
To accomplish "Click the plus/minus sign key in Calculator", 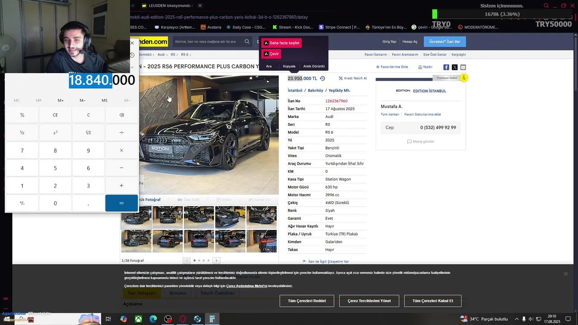I will (x=22, y=203).
